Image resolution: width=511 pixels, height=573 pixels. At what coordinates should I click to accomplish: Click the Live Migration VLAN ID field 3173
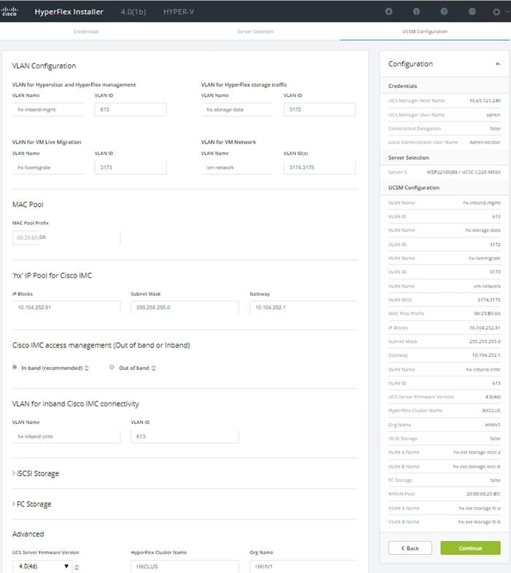[x=130, y=167]
